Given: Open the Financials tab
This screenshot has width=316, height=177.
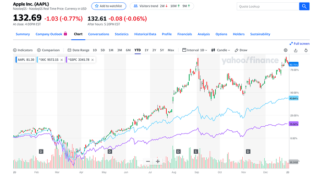Looking at the screenshot, I should pyautogui.click(x=185, y=34).
